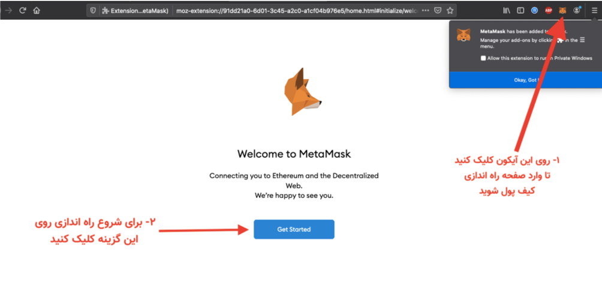Open MetaMask fox toolbar extension
The image size is (602, 297).
coord(562,11)
